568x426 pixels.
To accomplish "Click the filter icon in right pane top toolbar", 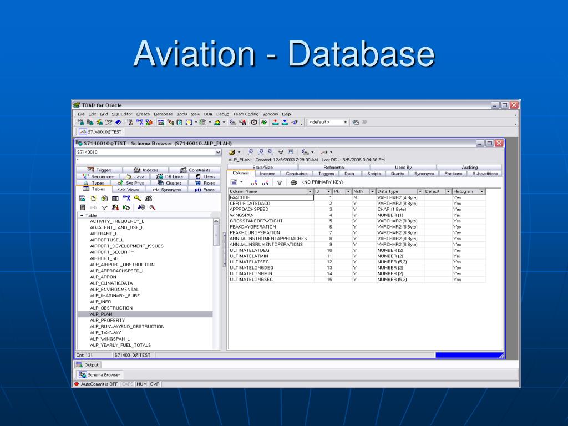I will click(281, 152).
